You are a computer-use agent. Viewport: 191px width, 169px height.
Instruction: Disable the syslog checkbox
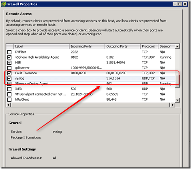pyautogui.click(x=9, y=78)
